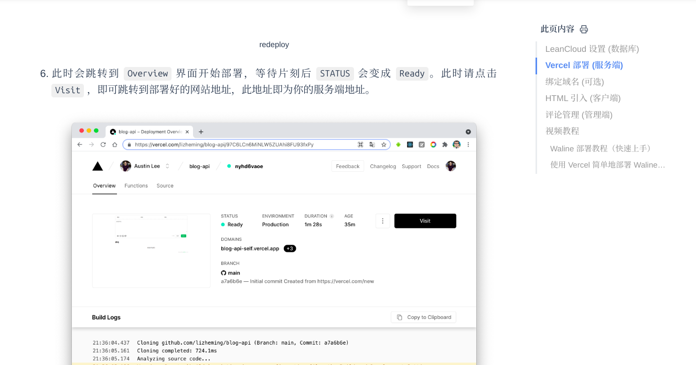Click the print icon next to 此页内容
Image resolution: width=696 pixels, height=365 pixels.
click(x=583, y=29)
